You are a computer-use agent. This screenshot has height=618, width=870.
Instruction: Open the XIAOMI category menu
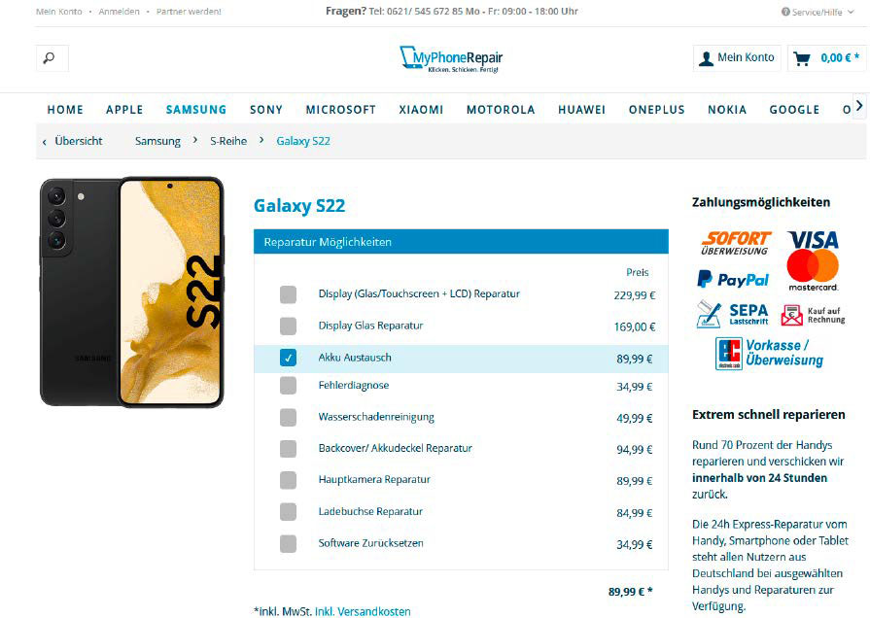[x=421, y=110]
